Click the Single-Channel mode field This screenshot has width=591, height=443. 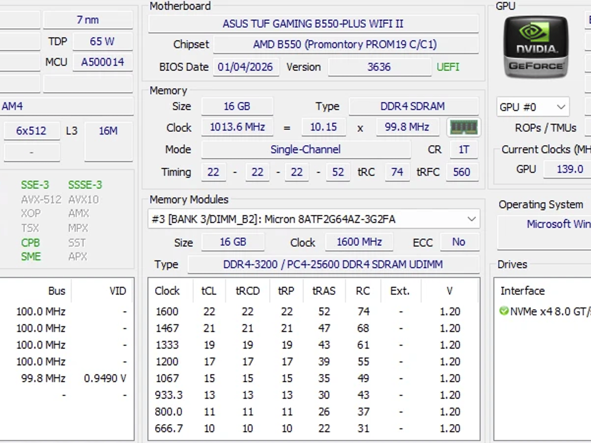click(x=306, y=149)
